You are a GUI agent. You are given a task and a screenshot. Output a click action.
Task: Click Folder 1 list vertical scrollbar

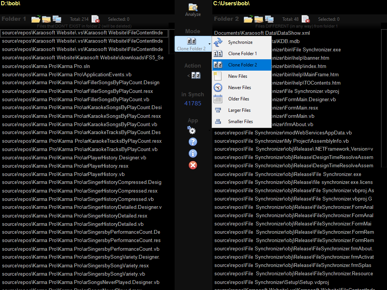click(x=171, y=42)
